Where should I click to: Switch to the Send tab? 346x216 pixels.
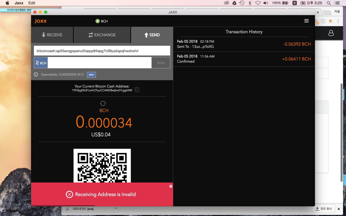(x=152, y=35)
